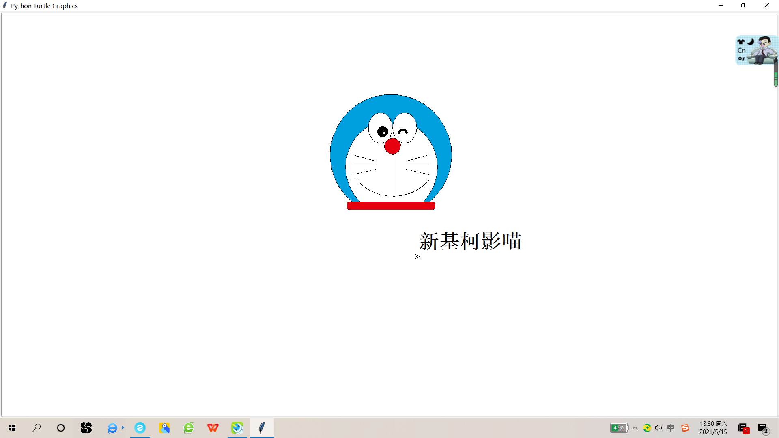Screen dimensions: 779x438
Task: Open Internet Explorer from the taskbar
Action: tap(112, 428)
